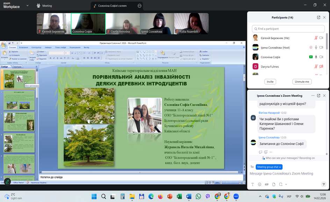The height and width of the screenshot is (202, 330).
Task: Open the text formatting tool in chat
Action: pos(252,184)
